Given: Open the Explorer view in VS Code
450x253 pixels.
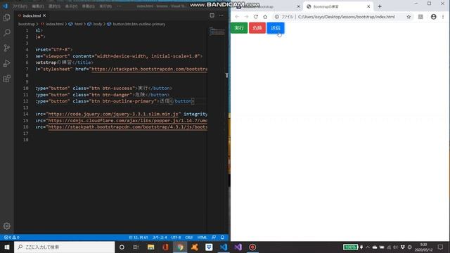Looking at the screenshot, I should coord(6,18).
